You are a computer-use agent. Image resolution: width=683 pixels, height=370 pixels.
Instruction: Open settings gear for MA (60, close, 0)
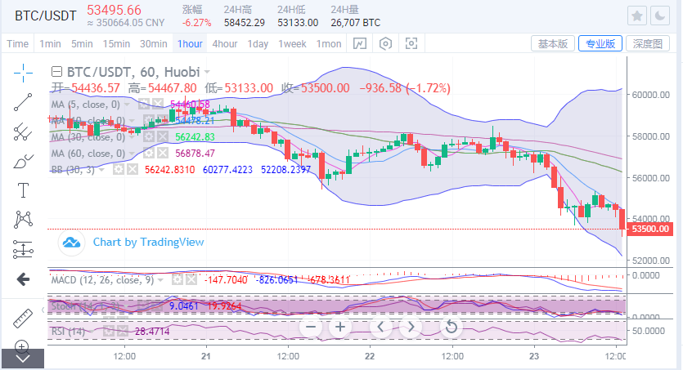[x=149, y=153]
